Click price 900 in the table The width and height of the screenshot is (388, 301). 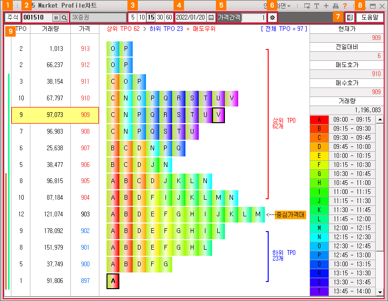85,264
